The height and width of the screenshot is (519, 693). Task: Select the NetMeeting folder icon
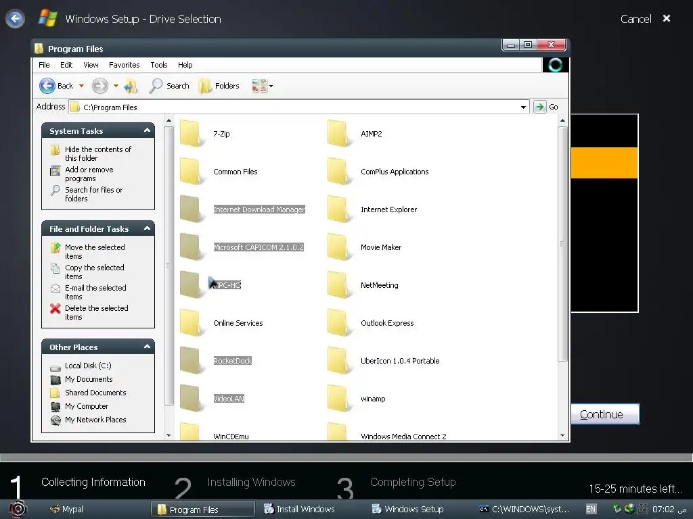(x=339, y=285)
